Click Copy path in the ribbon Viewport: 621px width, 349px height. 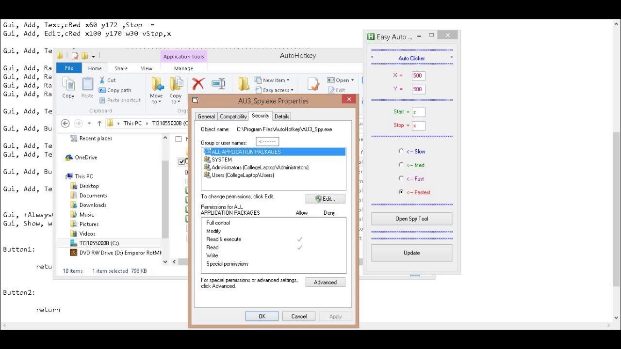115,90
